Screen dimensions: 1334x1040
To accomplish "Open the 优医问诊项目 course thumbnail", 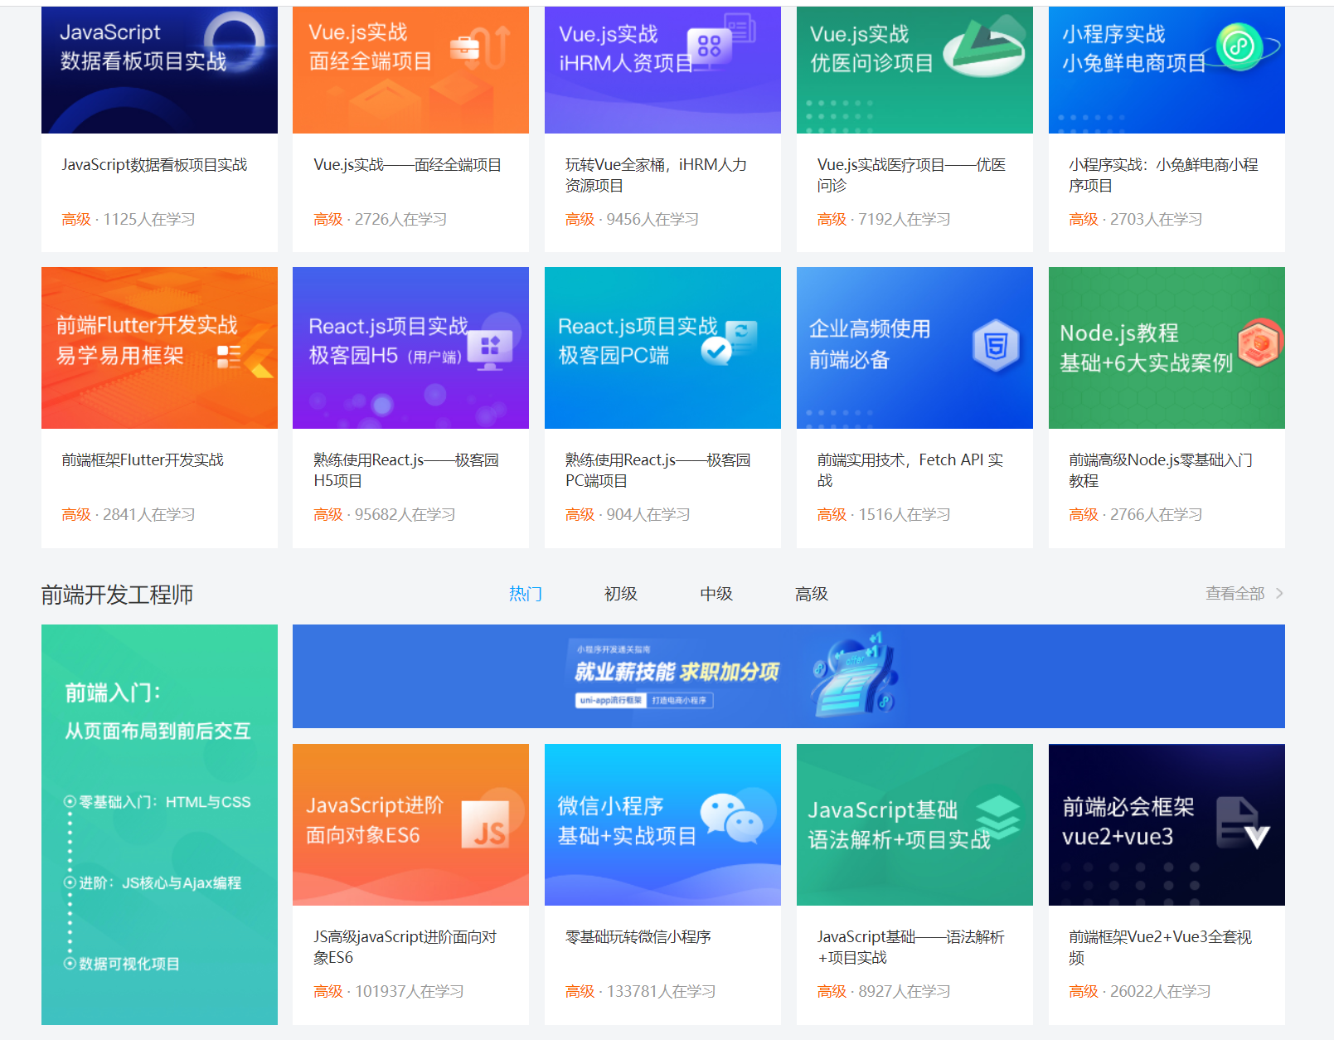I will point(914,70).
